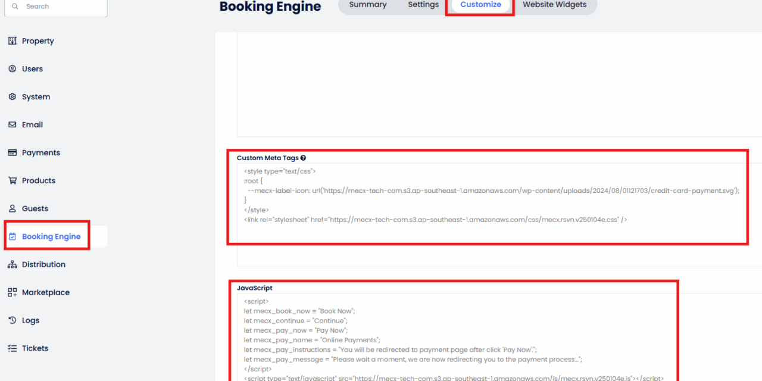Open the Logs history icon
The image size is (762, 381).
point(13,320)
